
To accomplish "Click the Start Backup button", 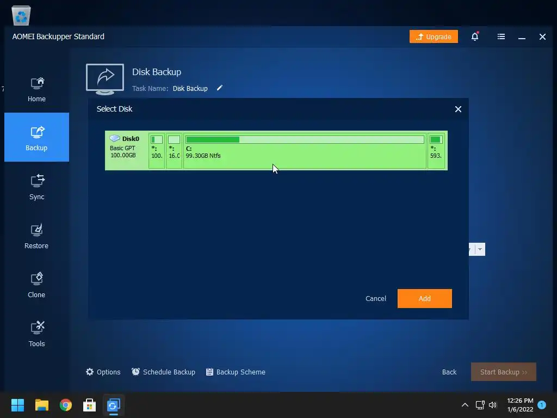I will click(x=503, y=372).
